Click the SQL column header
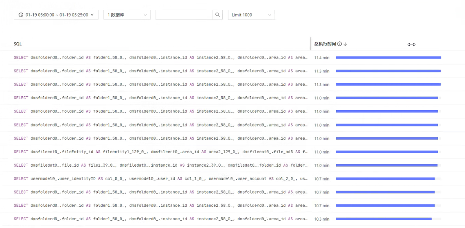The width and height of the screenshot is (465, 228). click(18, 44)
